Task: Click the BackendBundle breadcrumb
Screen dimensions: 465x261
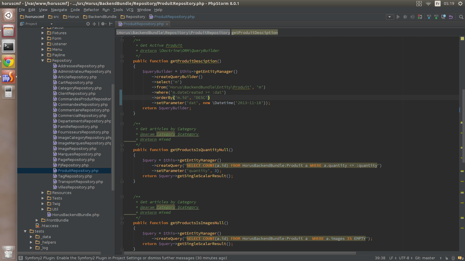Action: [x=102, y=17]
